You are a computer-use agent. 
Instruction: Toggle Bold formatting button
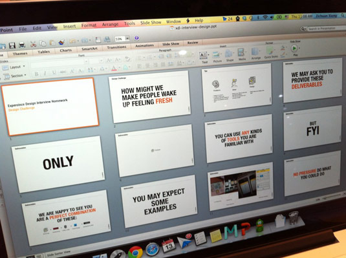click(37, 74)
